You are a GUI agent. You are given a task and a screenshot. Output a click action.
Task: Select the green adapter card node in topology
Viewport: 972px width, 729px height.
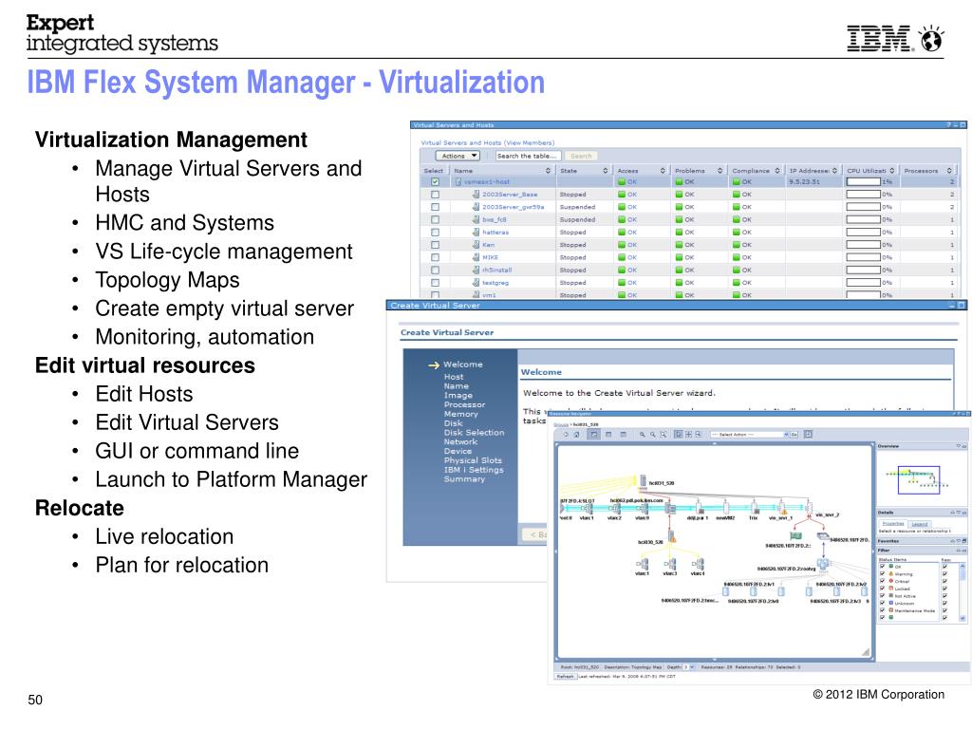[796, 535]
